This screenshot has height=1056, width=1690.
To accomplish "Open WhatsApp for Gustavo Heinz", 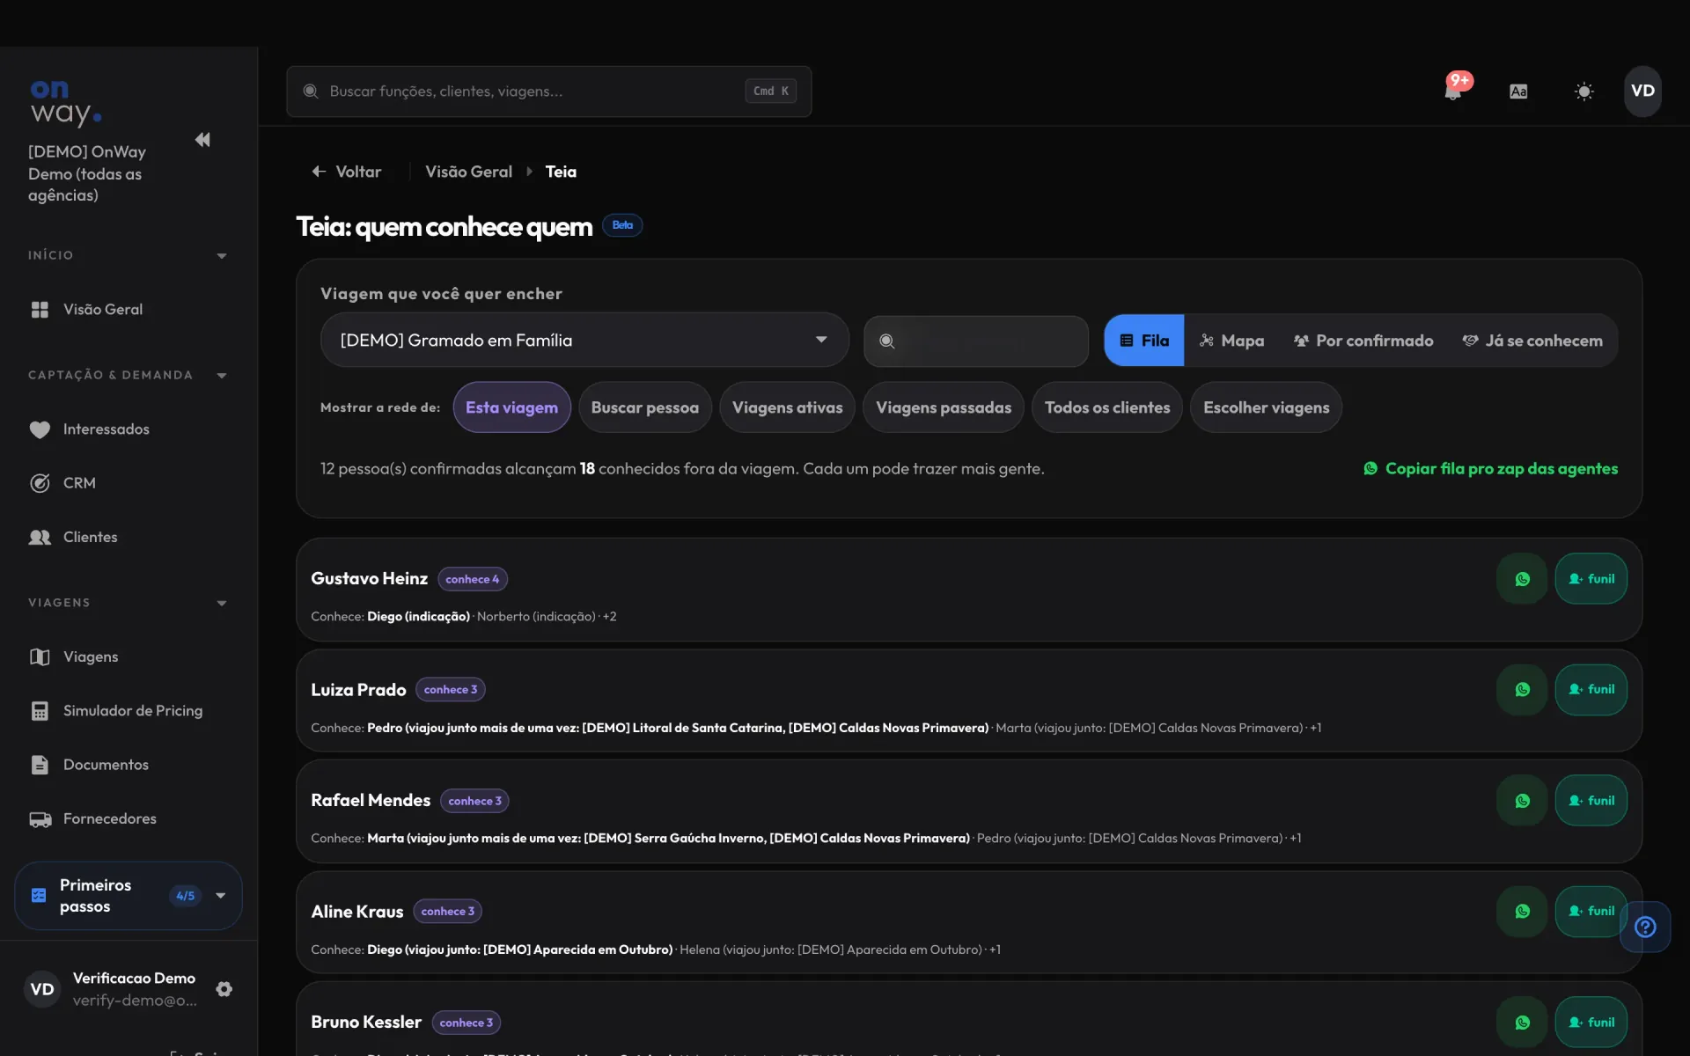I will [1522, 579].
